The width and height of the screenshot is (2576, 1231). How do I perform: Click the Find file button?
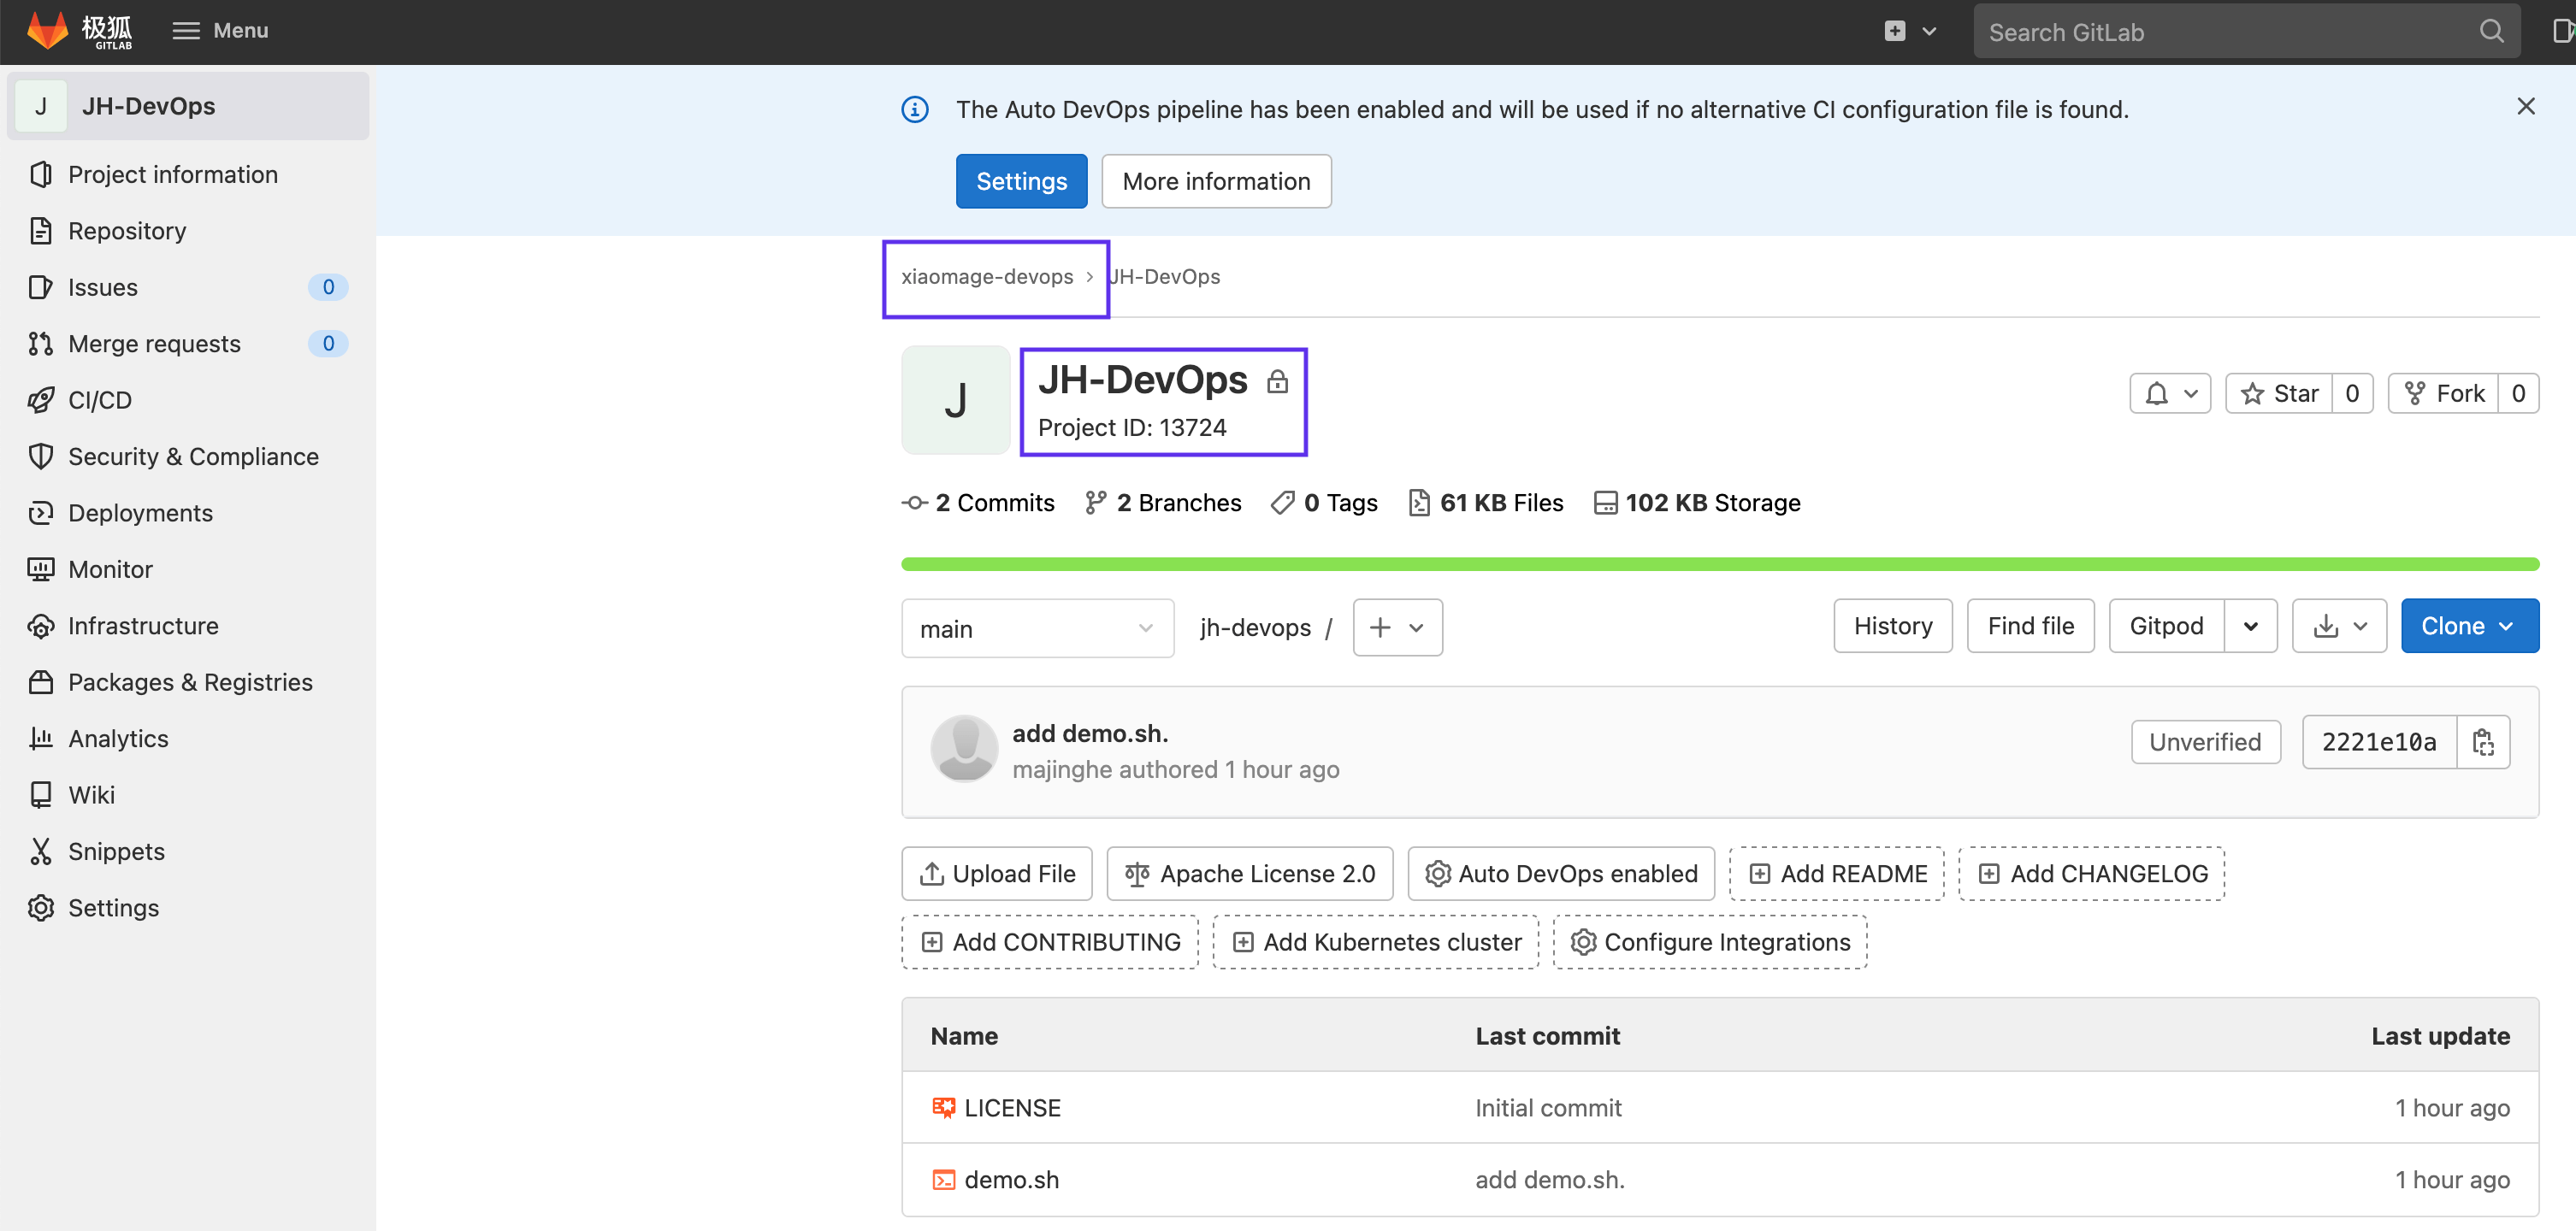2030,627
